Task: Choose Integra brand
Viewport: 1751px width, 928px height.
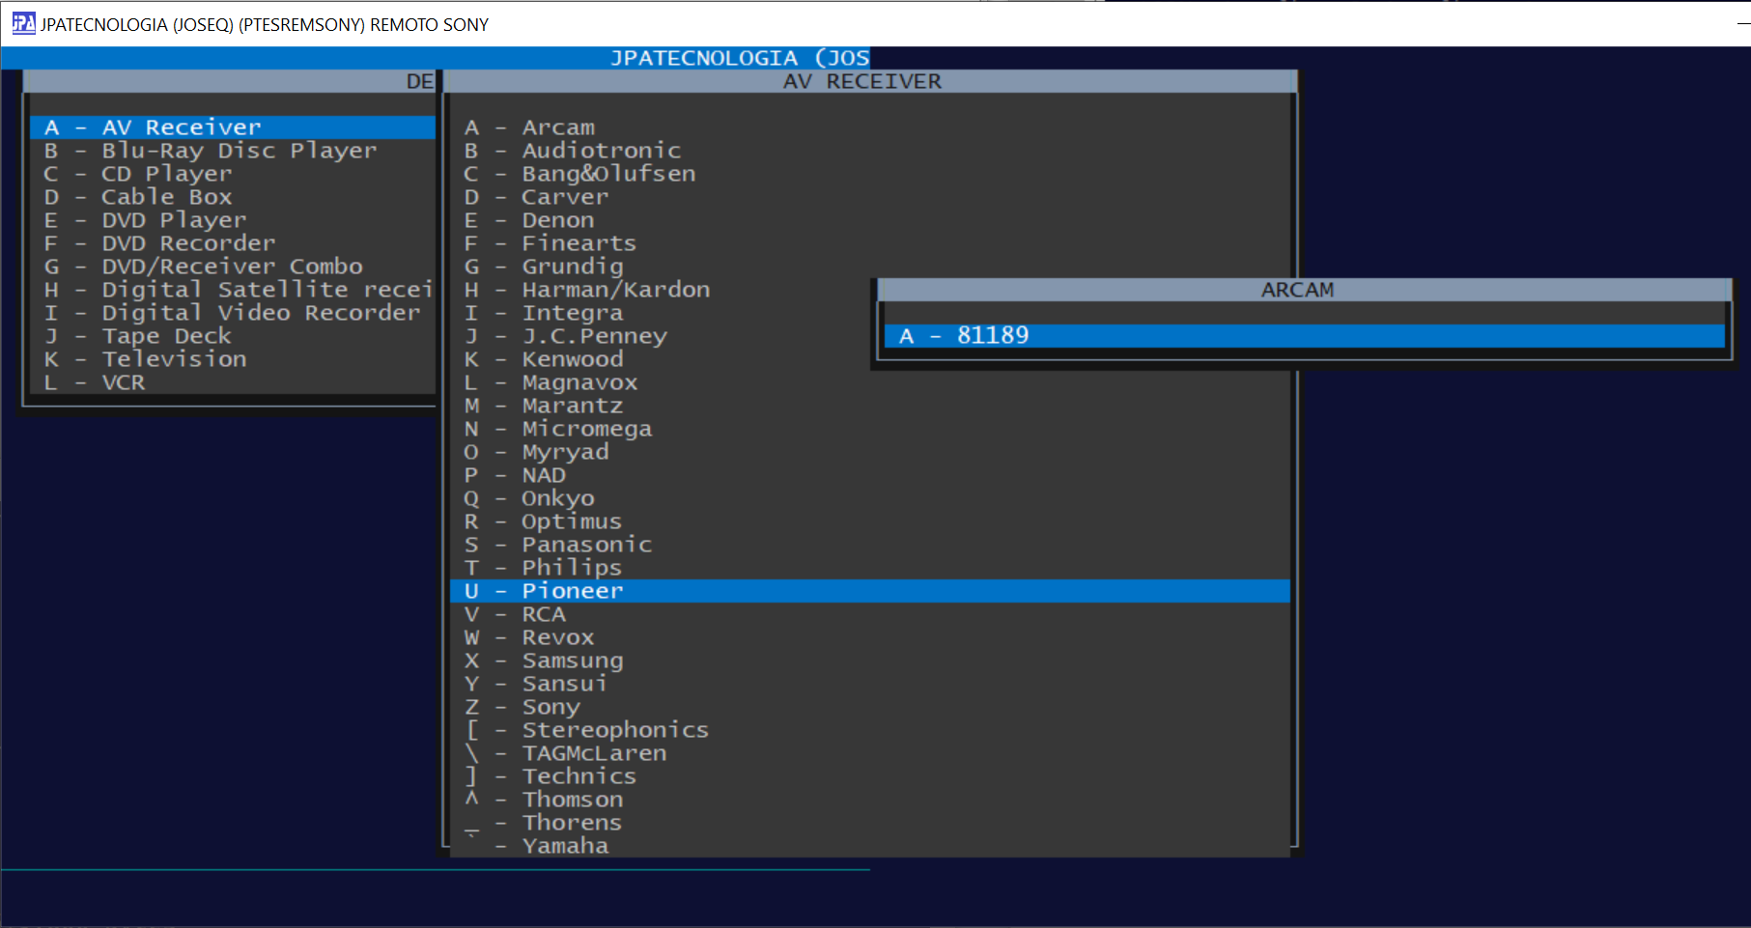Action: [662, 313]
